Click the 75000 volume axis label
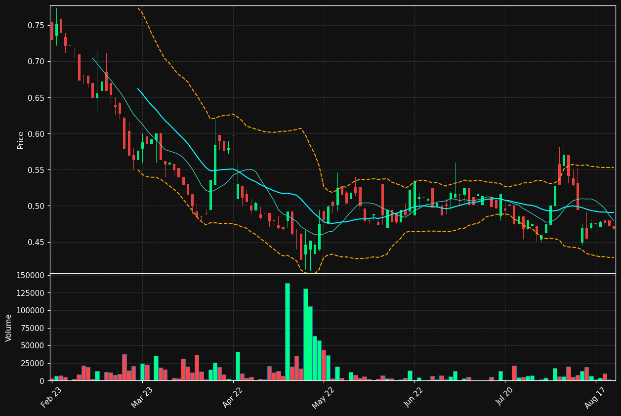The image size is (621, 416). point(33,328)
